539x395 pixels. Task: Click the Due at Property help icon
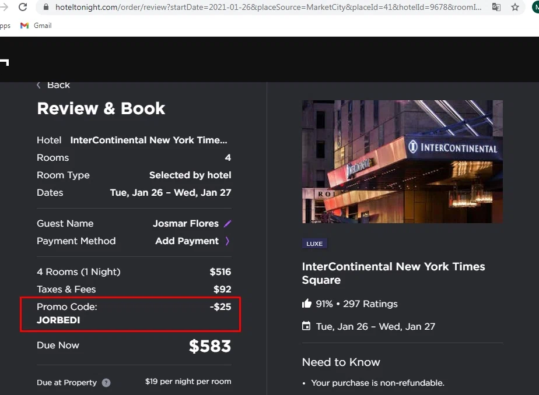[106, 383]
